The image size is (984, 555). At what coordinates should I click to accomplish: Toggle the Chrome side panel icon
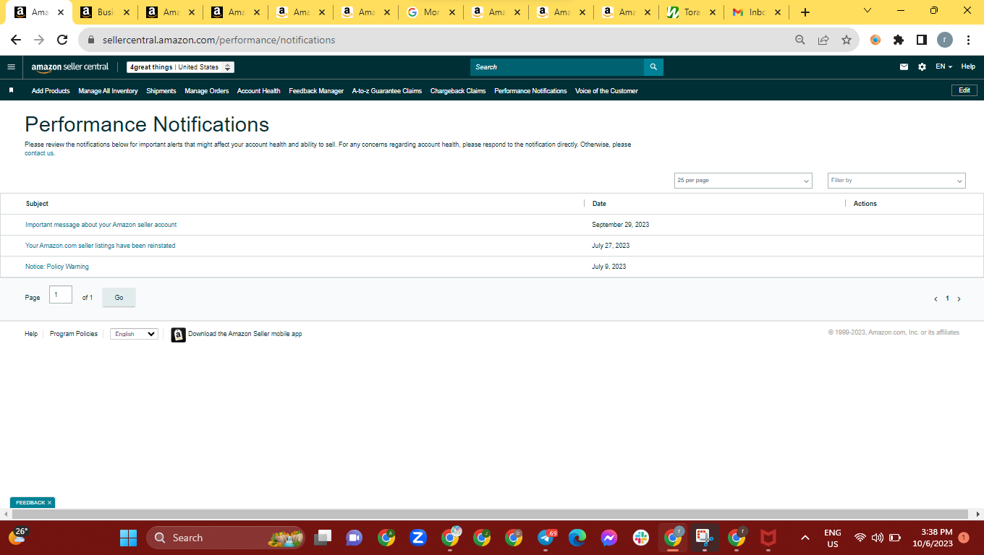pyautogui.click(x=922, y=40)
